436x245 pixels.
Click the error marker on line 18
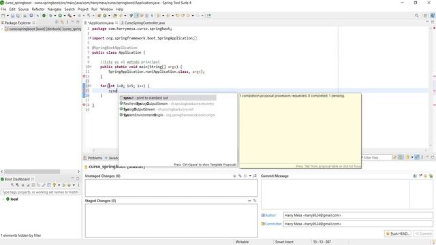click(84, 105)
